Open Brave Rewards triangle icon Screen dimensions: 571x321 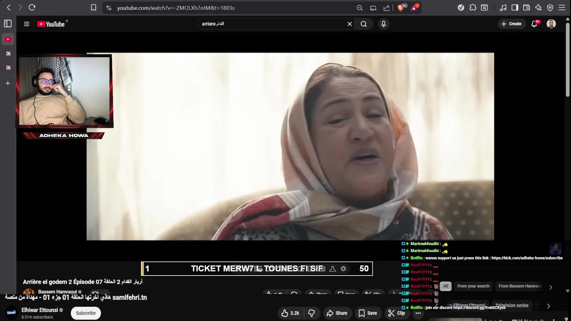point(414,8)
